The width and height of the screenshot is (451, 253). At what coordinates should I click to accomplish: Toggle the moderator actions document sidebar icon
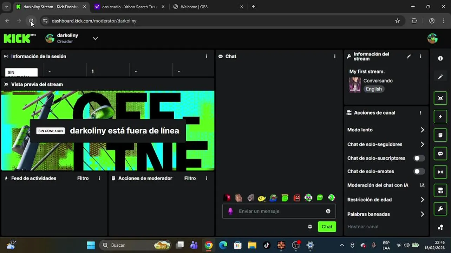(440, 135)
